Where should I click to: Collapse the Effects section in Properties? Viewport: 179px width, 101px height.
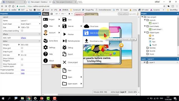click(39, 34)
